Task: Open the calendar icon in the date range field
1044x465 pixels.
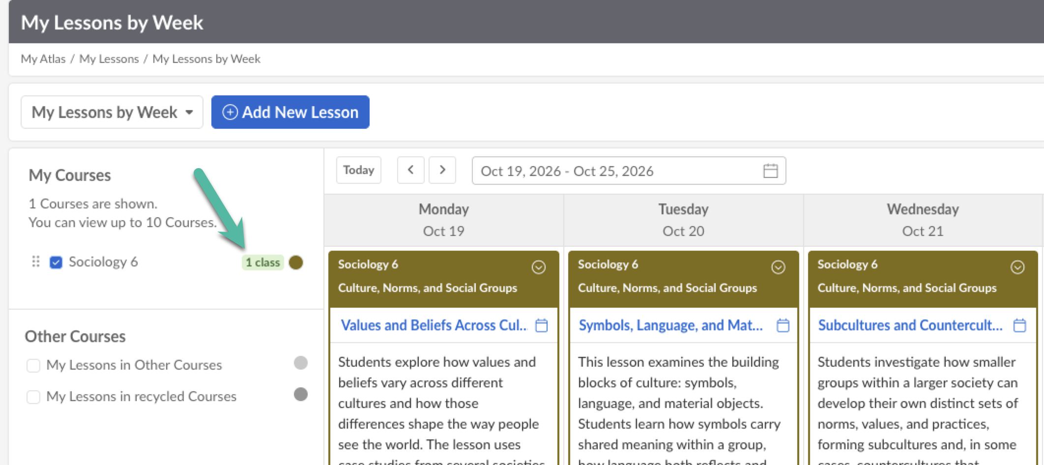Action: click(770, 171)
